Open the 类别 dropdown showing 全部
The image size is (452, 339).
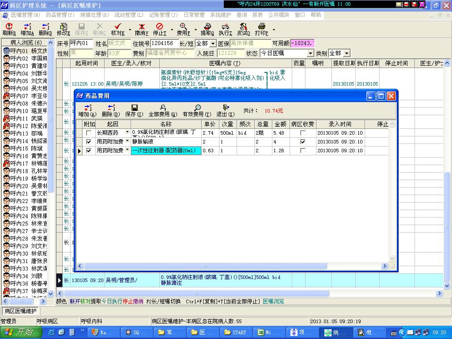[x=347, y=53]
